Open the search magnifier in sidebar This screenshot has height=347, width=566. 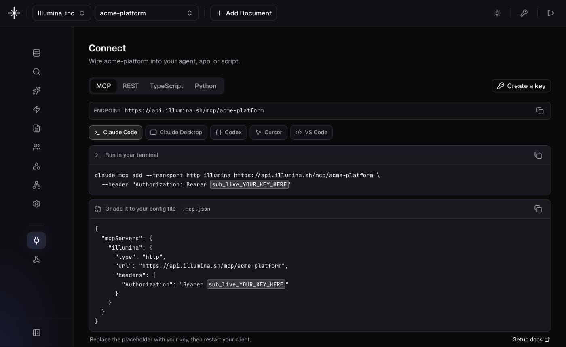pos(36,72)
